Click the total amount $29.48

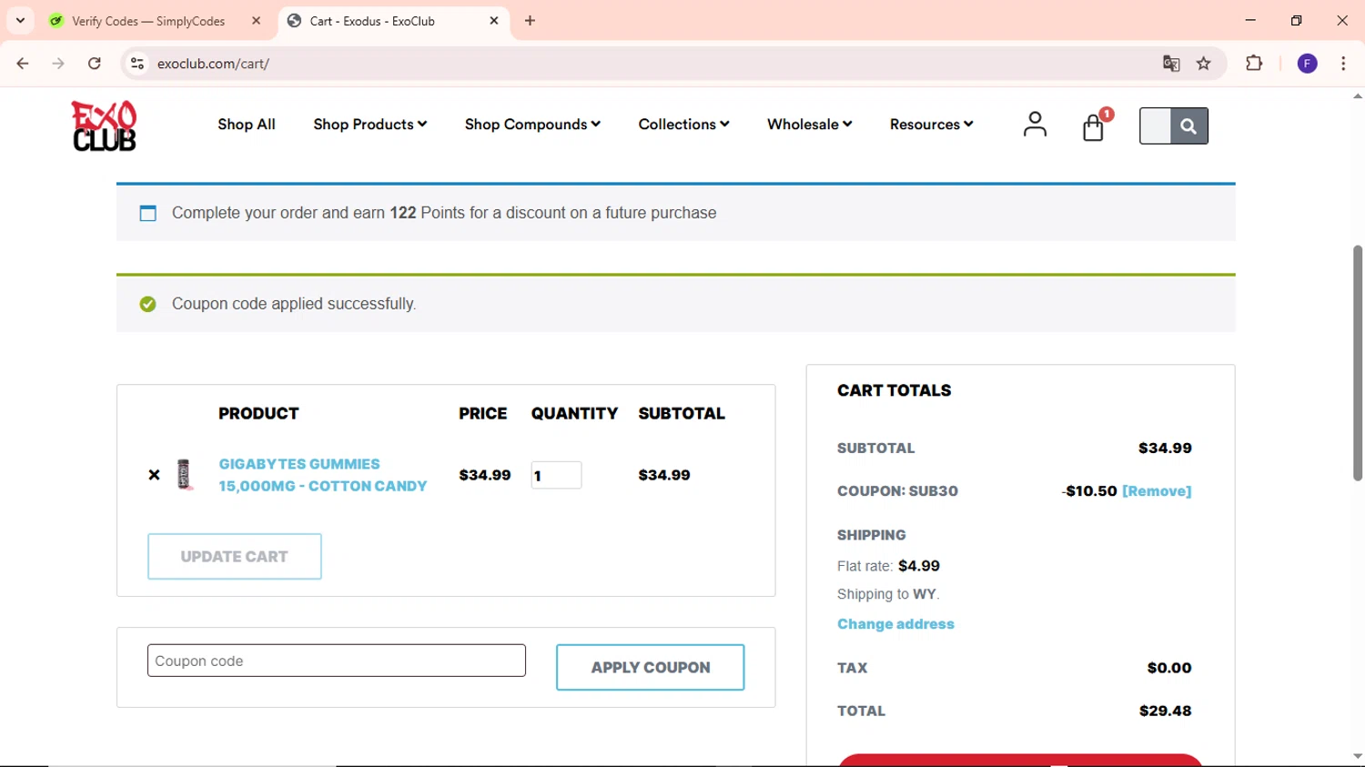[x=1166, y=711]
